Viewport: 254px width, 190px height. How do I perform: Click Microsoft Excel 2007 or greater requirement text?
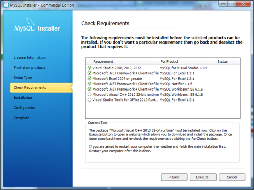pyautogui.click(x=117, y=79)
